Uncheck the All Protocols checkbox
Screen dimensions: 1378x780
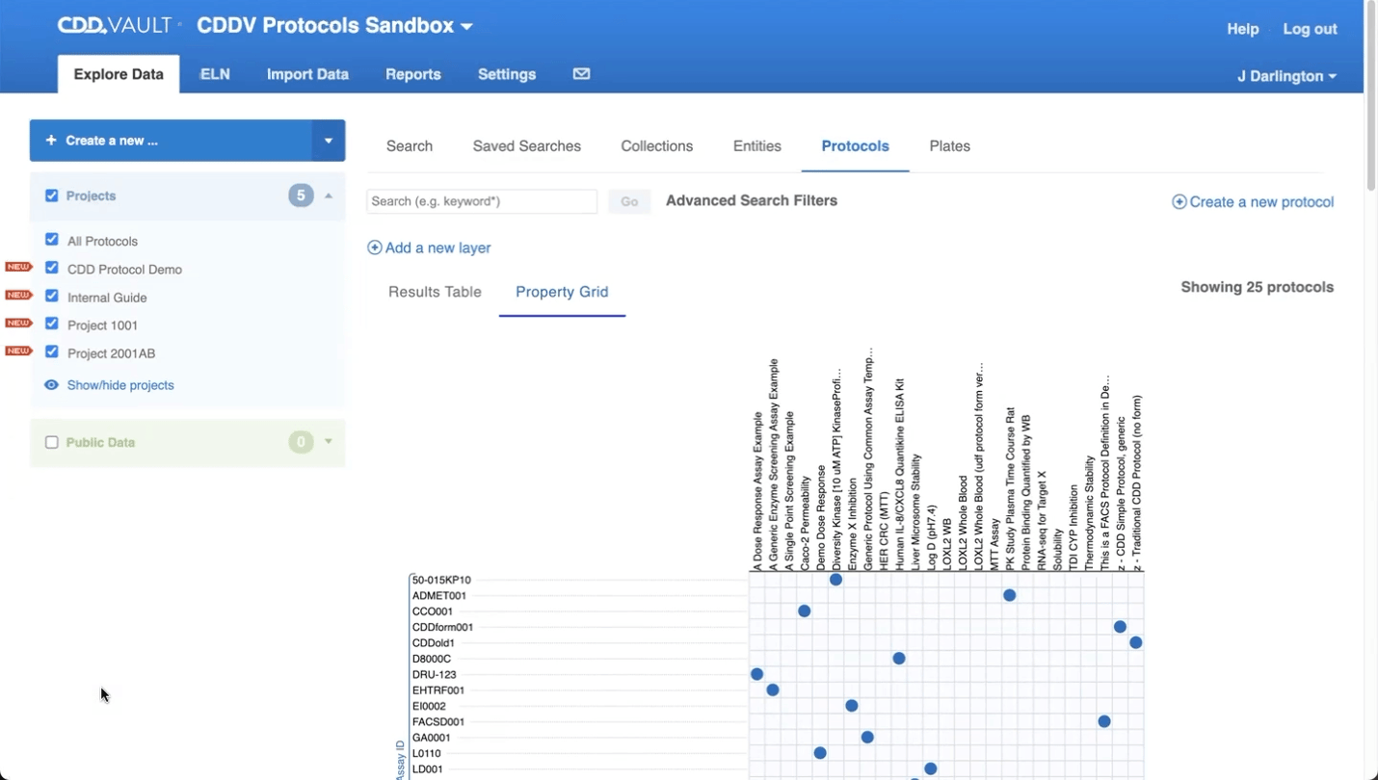[x=51, y=240]
